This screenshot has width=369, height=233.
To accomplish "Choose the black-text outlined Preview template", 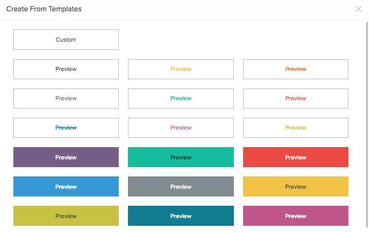I will pos(66,69).
